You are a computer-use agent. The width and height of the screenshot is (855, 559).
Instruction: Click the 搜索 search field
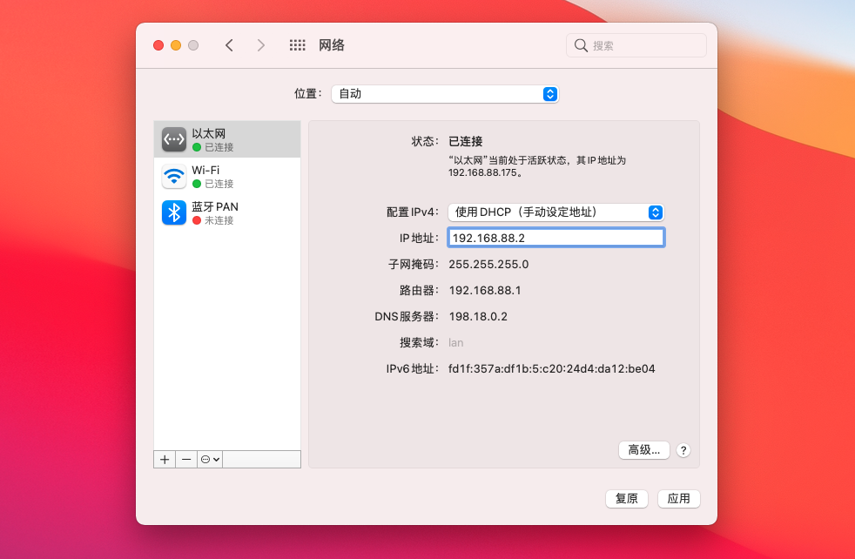(x=644, y=45)
